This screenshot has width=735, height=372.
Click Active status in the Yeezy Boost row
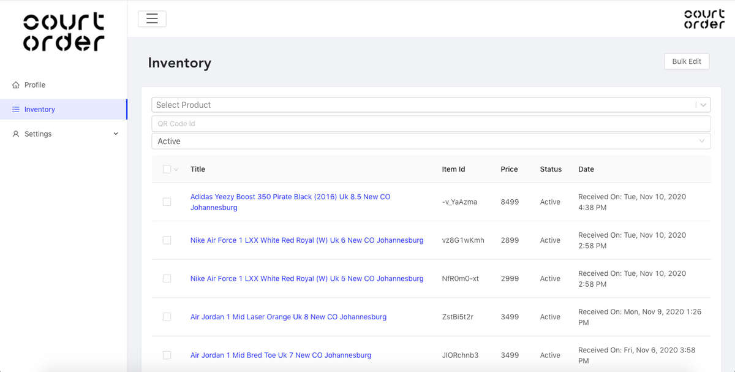(x=550, y=202)
